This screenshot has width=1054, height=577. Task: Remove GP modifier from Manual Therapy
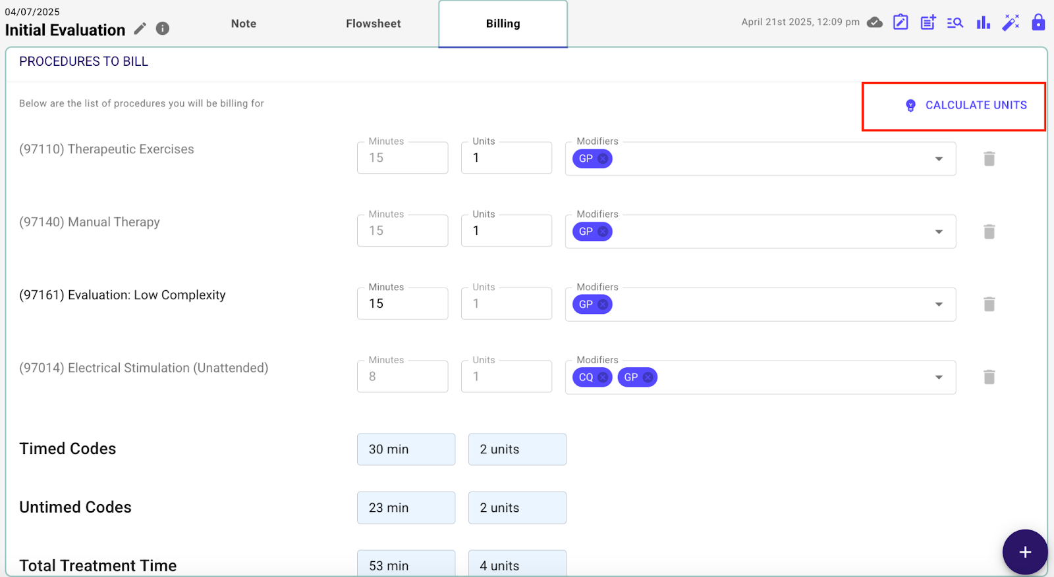pos(603,232)
